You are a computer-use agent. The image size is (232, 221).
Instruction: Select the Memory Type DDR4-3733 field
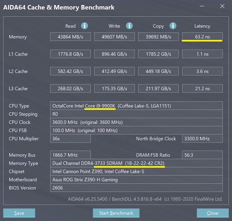tap(136, 163)
